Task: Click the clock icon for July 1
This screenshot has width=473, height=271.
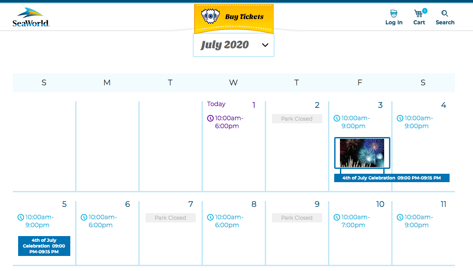Action: [210, 118]
